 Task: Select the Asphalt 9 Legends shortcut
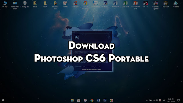156,5
